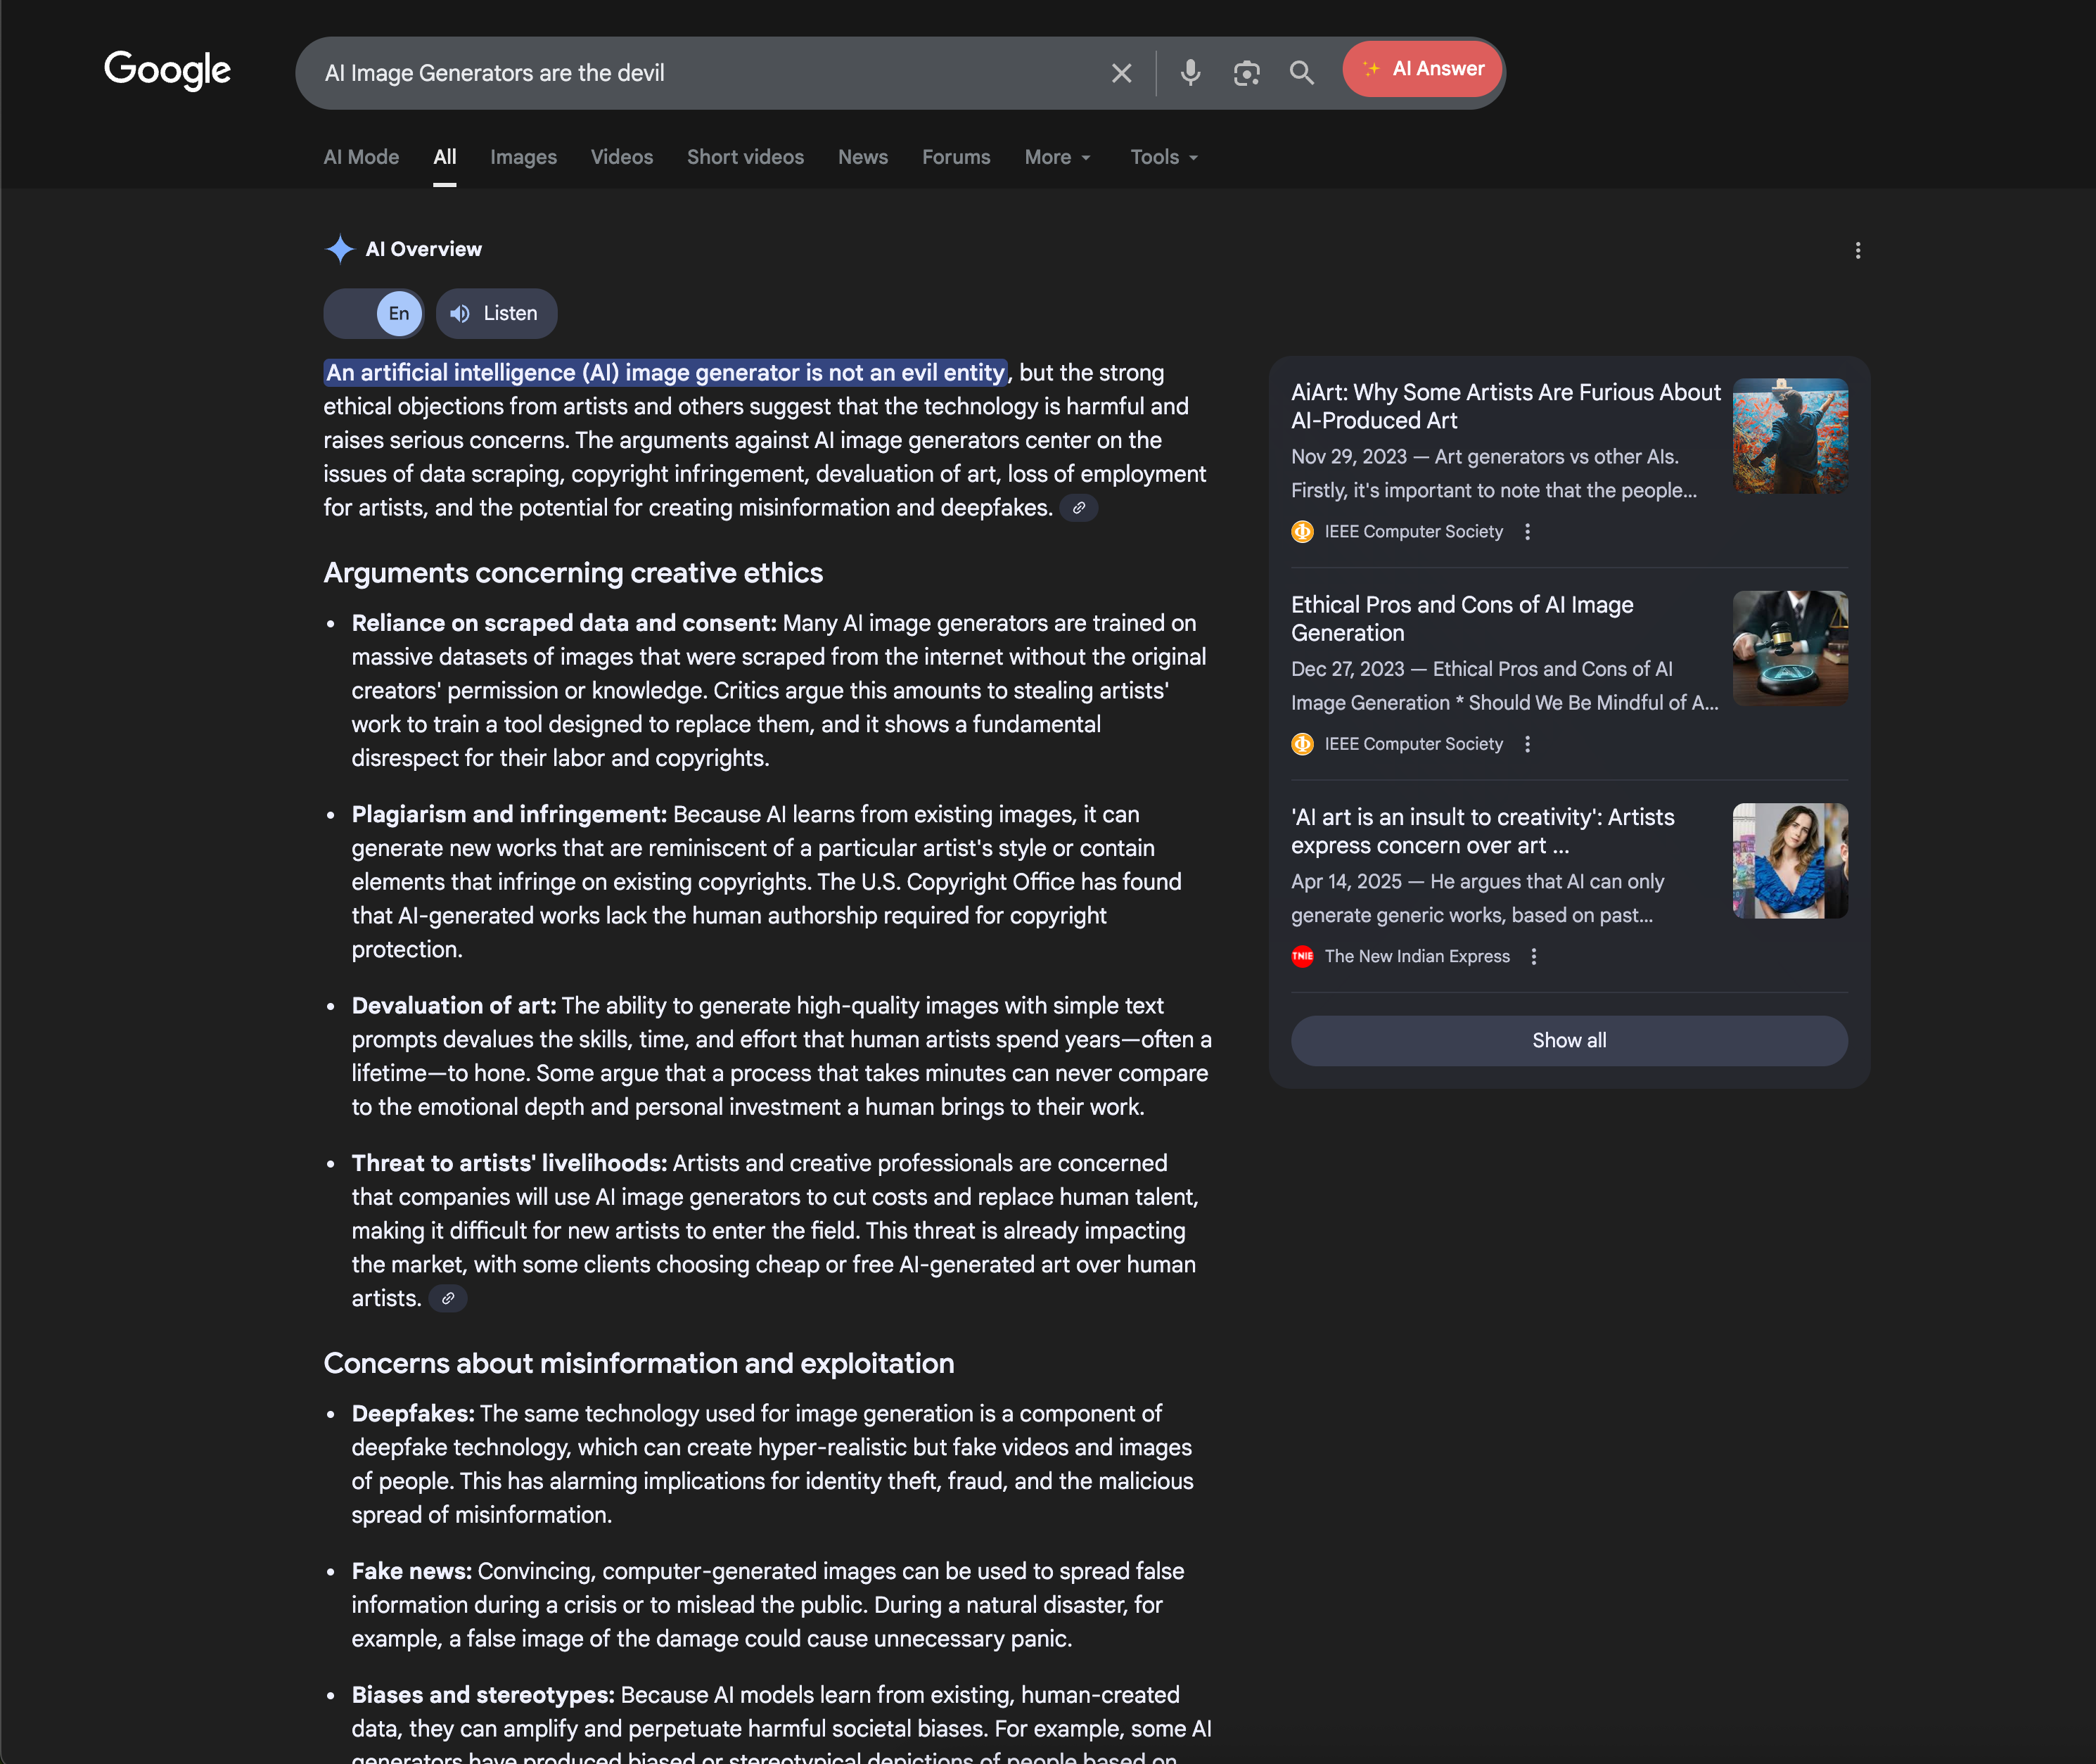Switch to the Images tab
This screenshot has height=1764, width=2096.
523,157
